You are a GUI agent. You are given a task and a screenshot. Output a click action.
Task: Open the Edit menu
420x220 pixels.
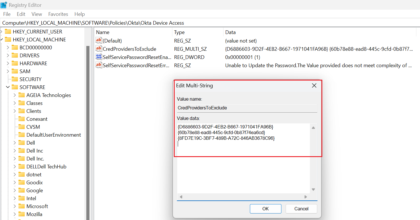coord(21,14)
